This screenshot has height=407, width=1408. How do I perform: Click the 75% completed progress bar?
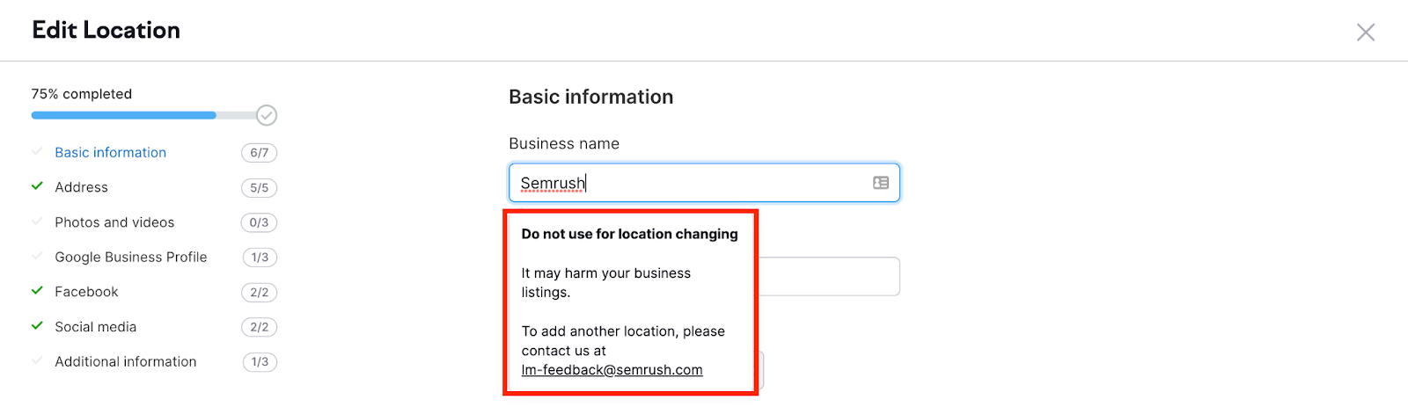tap(143, 115)
